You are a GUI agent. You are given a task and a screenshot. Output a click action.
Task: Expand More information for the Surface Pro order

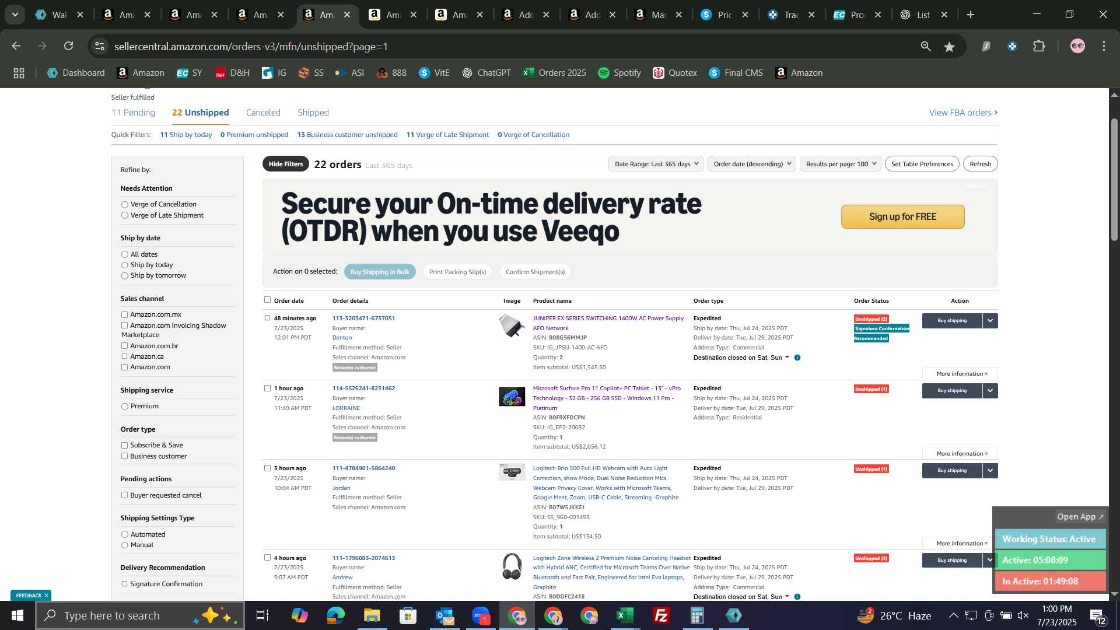960,454
